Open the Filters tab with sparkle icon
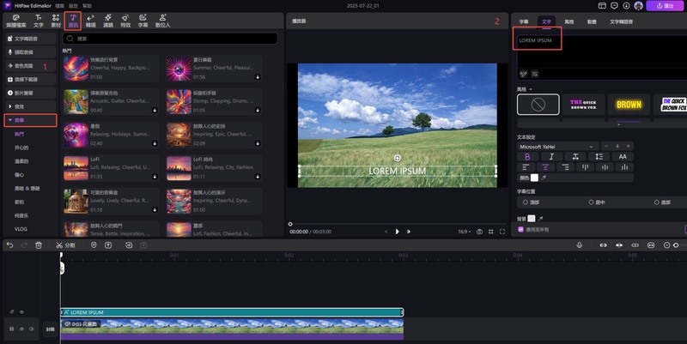This screenshot has height=344, width=687. (x=108, y=21)
